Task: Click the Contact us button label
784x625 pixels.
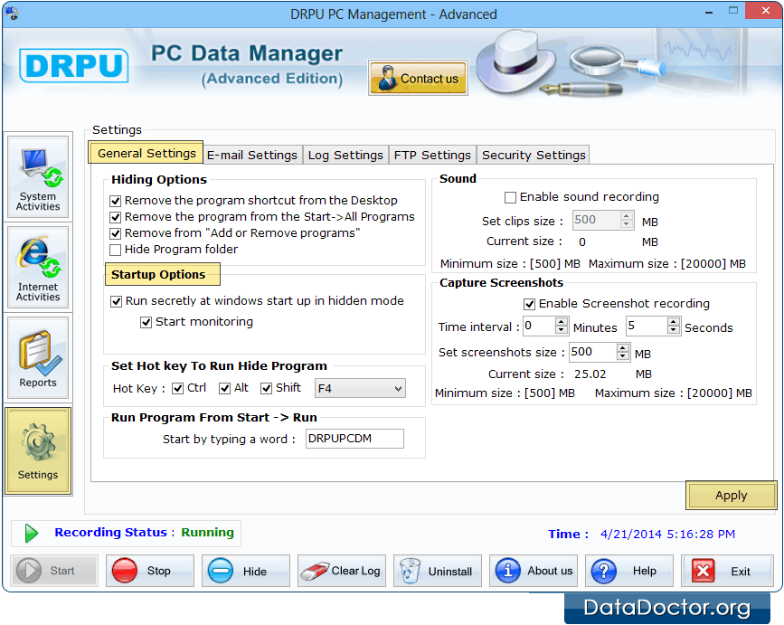Action: (429, 79)
